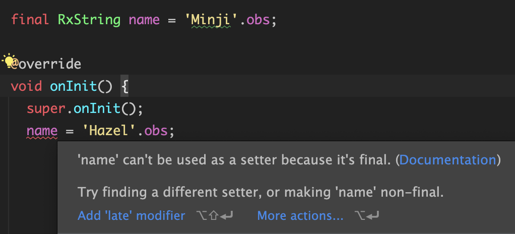515x234 pixels.
Task: Click .obs after 'Hazel' string
Action: [152, 131]
